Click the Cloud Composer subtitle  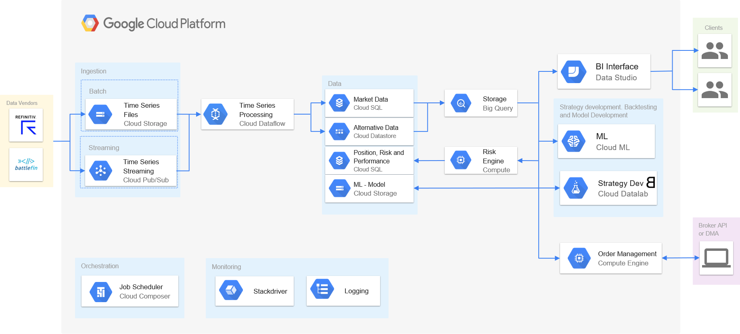coord(144,296)
